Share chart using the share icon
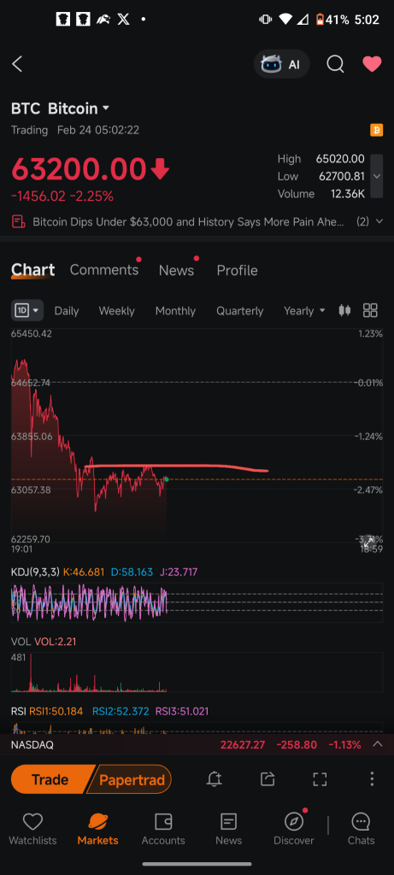This screenshot has height=875, width=394. (x=268, y=779)
